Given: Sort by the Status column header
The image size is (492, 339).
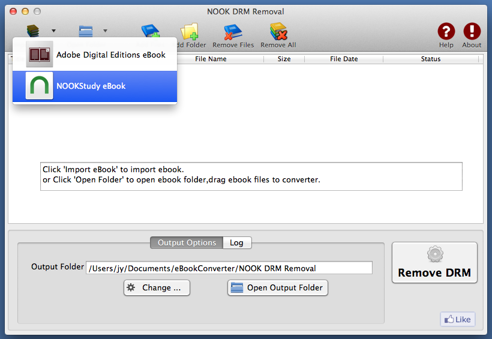Looking at the screenshot, I should click(x=431, y=59).
